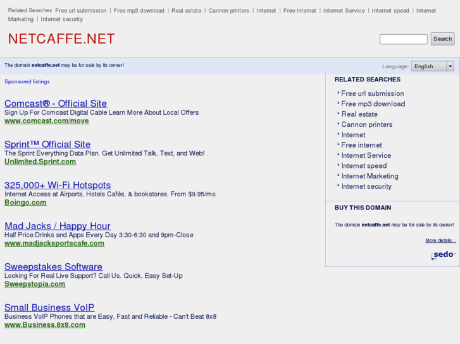The width and height of the screenshot is (460, 344).
Task: Open sidebar Free internet search
Action: (361, 145)
